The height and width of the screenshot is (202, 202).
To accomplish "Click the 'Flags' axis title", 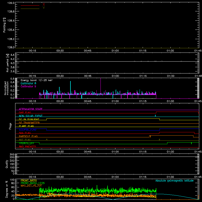I will point(10,126).
